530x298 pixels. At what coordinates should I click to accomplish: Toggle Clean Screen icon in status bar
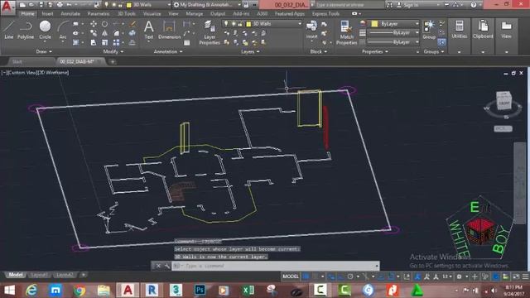pos(516,276)
